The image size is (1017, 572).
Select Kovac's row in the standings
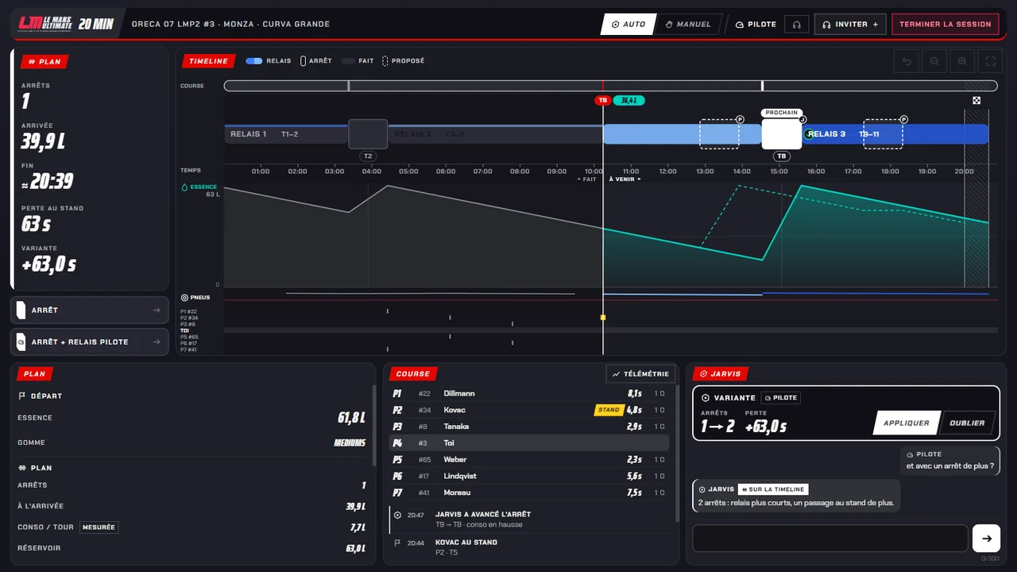529,410
